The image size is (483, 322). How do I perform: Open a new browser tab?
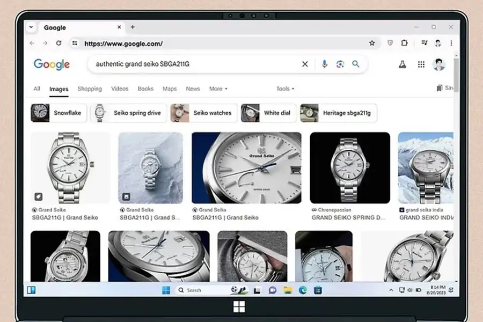pos(133,27)
